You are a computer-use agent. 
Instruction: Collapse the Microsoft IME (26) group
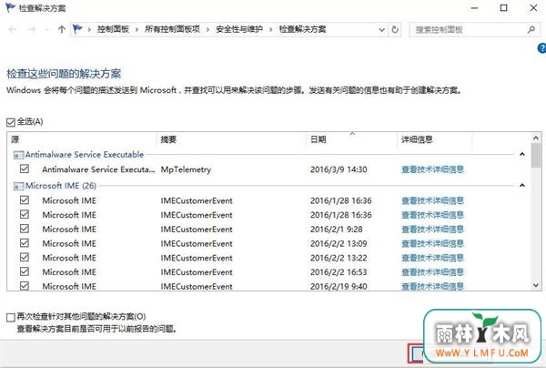coord(522,186)
